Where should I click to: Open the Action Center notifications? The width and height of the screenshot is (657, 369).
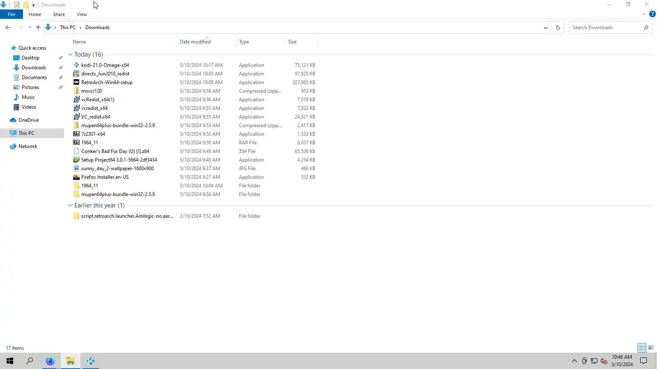[x=643, y=361]
